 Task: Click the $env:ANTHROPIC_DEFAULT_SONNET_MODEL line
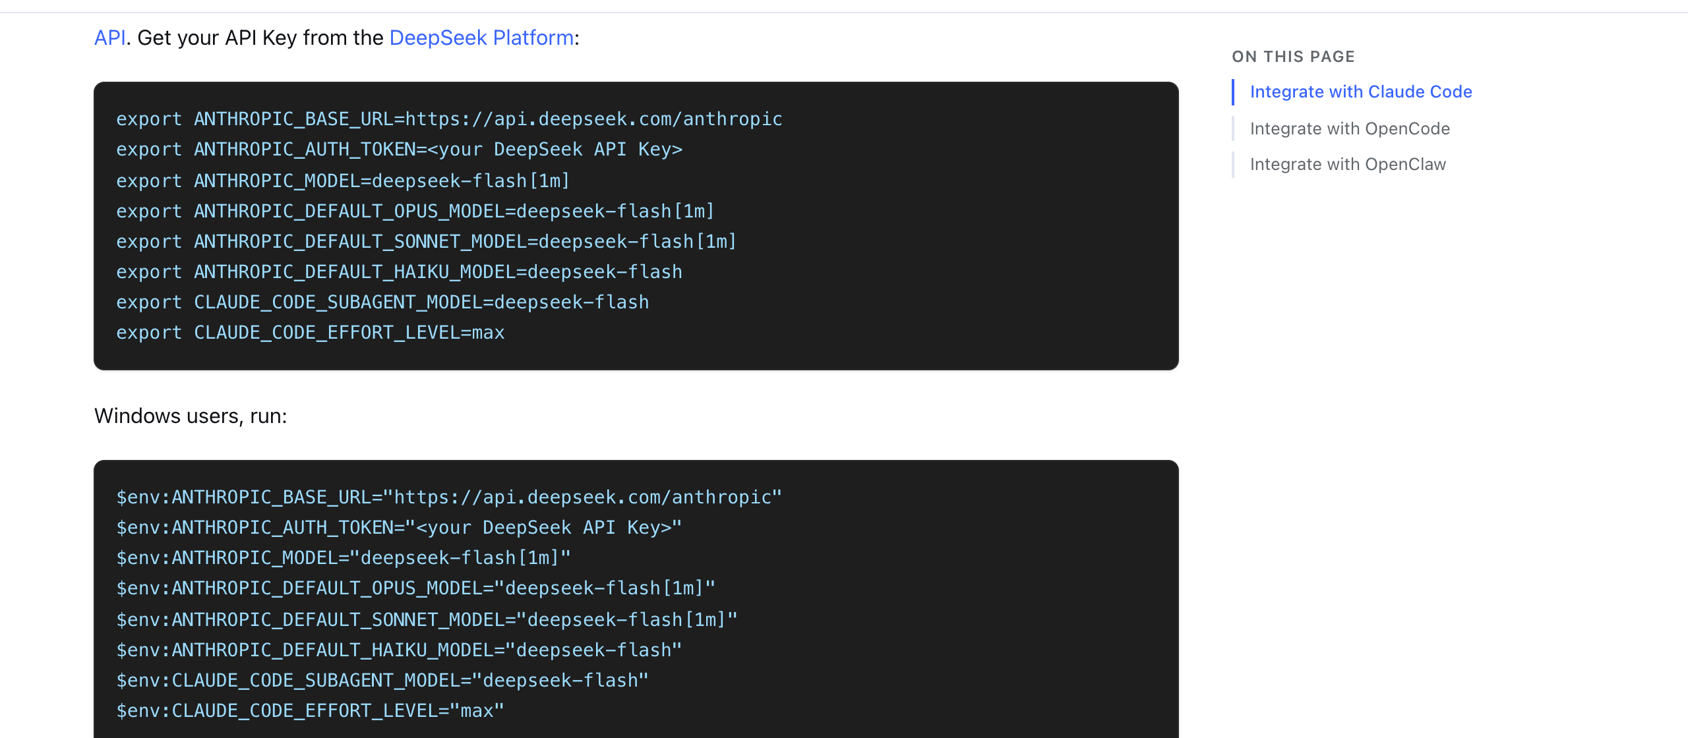(427, 619)
